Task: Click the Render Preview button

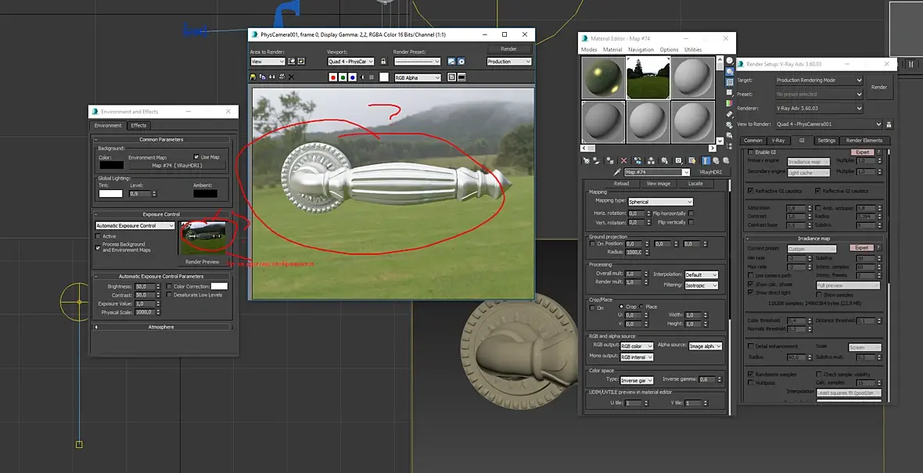Action: 203,262
